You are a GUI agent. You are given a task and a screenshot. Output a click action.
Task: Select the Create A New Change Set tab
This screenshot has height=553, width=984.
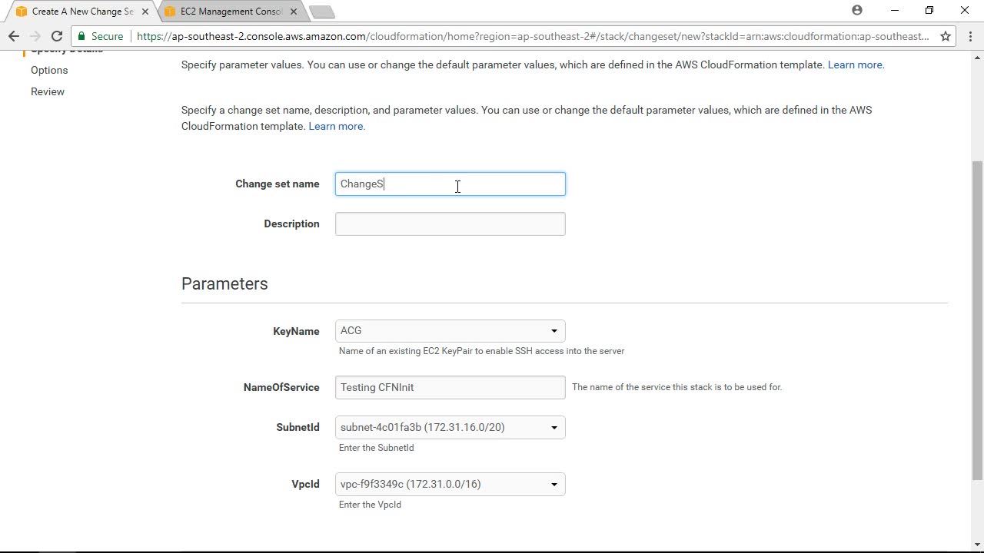(x=81, y=12)
